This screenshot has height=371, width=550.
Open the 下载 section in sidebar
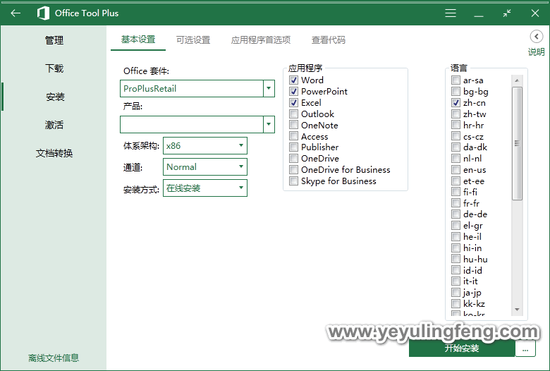[54, 68]
